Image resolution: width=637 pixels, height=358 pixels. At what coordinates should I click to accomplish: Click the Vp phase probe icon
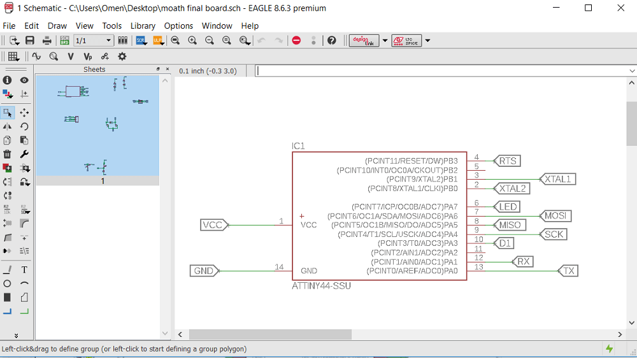(87, 57)
